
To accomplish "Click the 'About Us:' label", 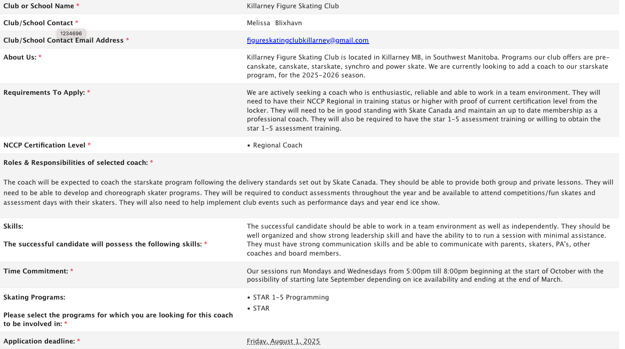I will pyautogui.click(x=20, y=57).
